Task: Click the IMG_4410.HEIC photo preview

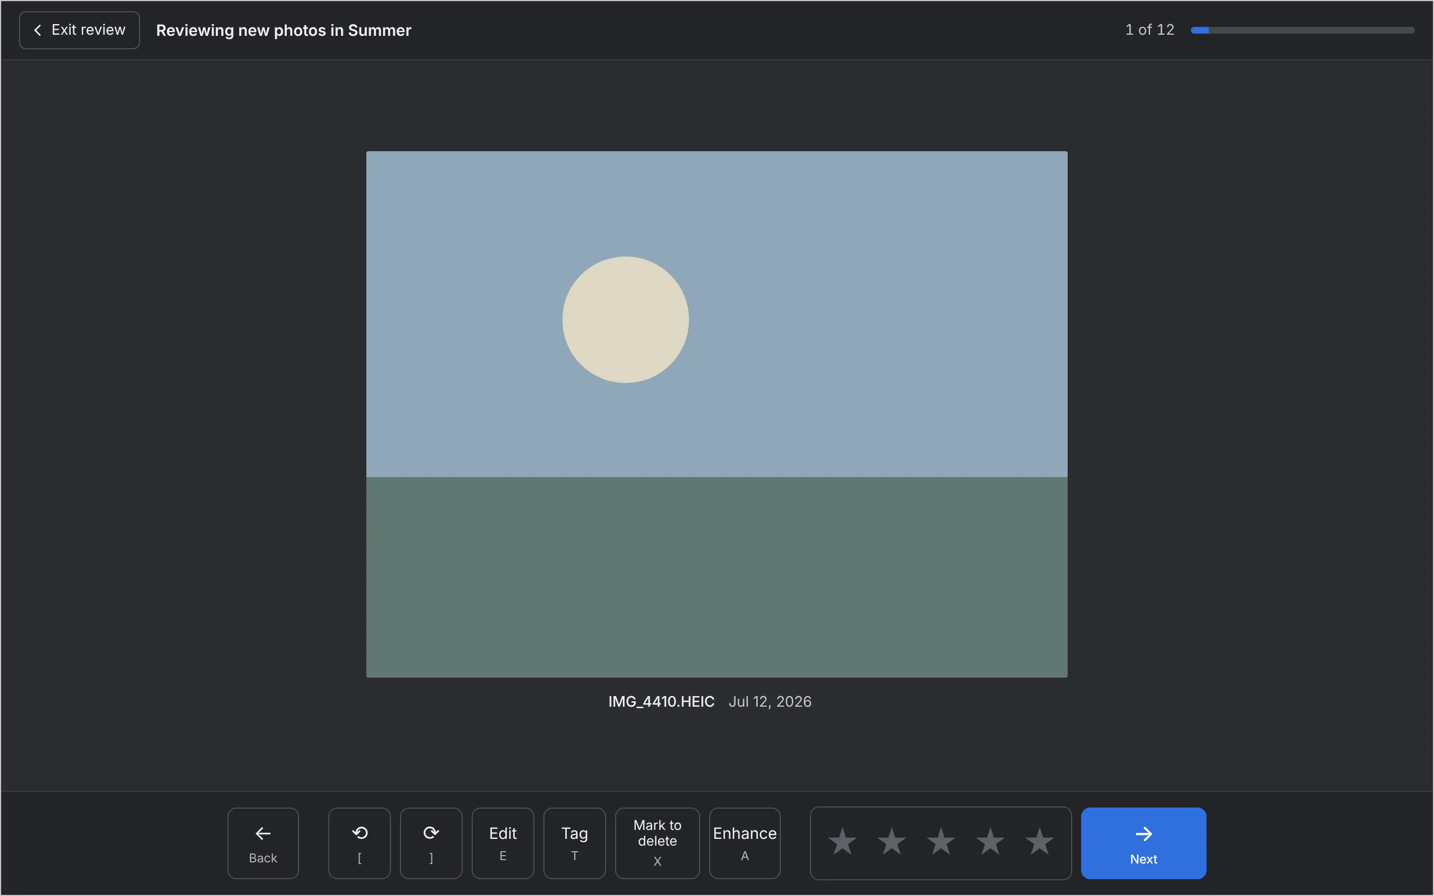Action: pos(717,414)
